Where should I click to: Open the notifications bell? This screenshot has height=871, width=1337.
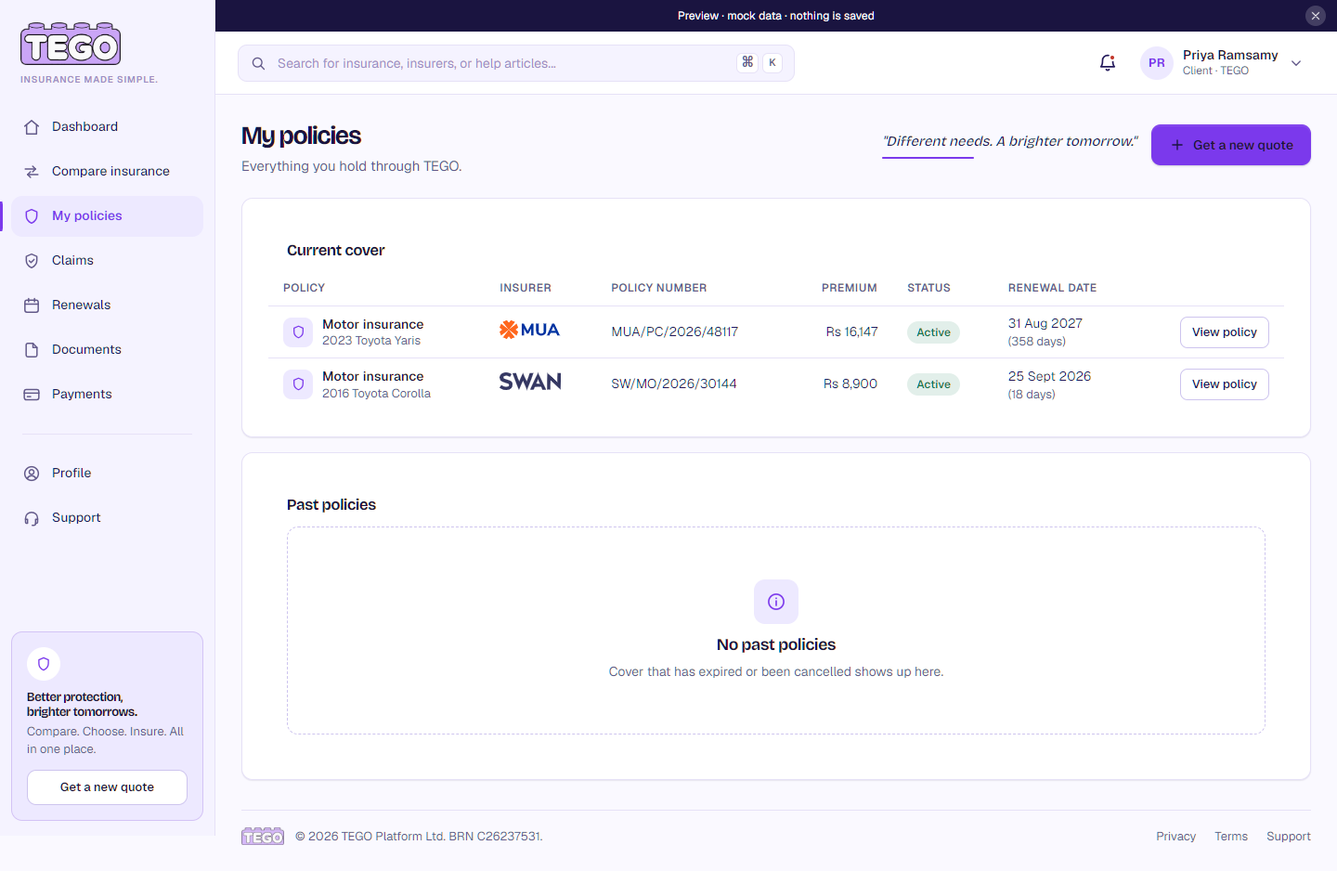click(1108, 63)
